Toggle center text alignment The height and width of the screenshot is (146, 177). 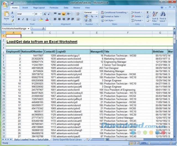(x=60, y=19)
